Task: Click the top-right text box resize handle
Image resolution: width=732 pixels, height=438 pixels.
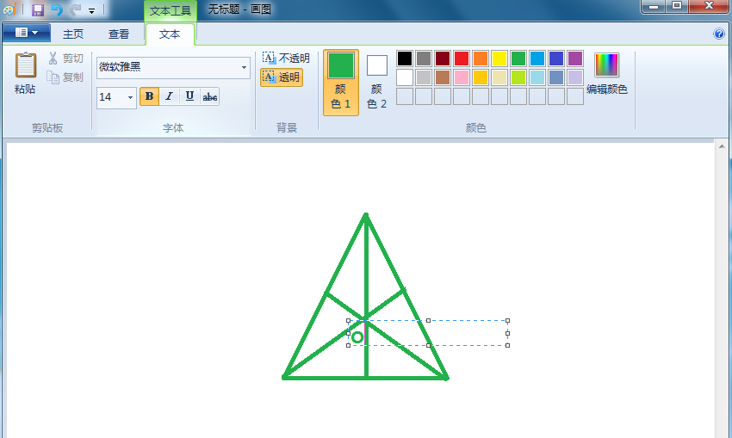Action: click(x=507, y=320)
